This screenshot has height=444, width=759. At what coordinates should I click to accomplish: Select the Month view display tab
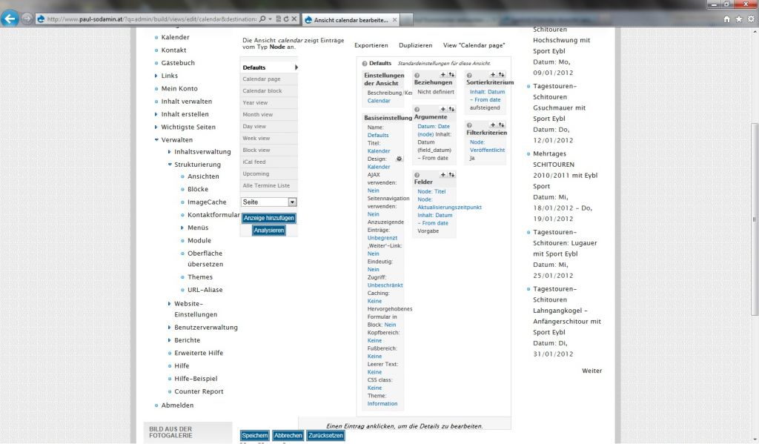click(257, 115)
